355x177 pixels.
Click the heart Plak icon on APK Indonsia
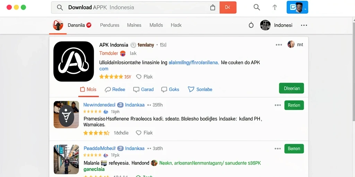(139, 77)
